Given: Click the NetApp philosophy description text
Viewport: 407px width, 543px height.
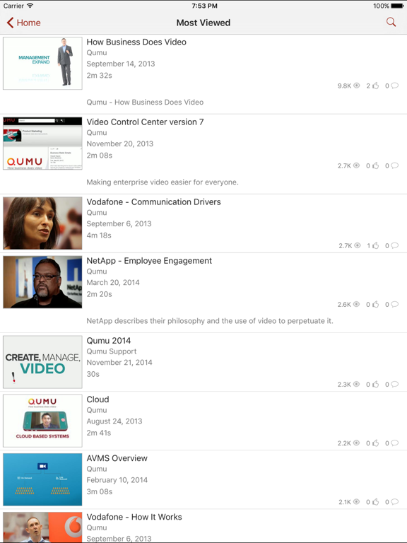Looking at the screenshot, I should [210, 321].
